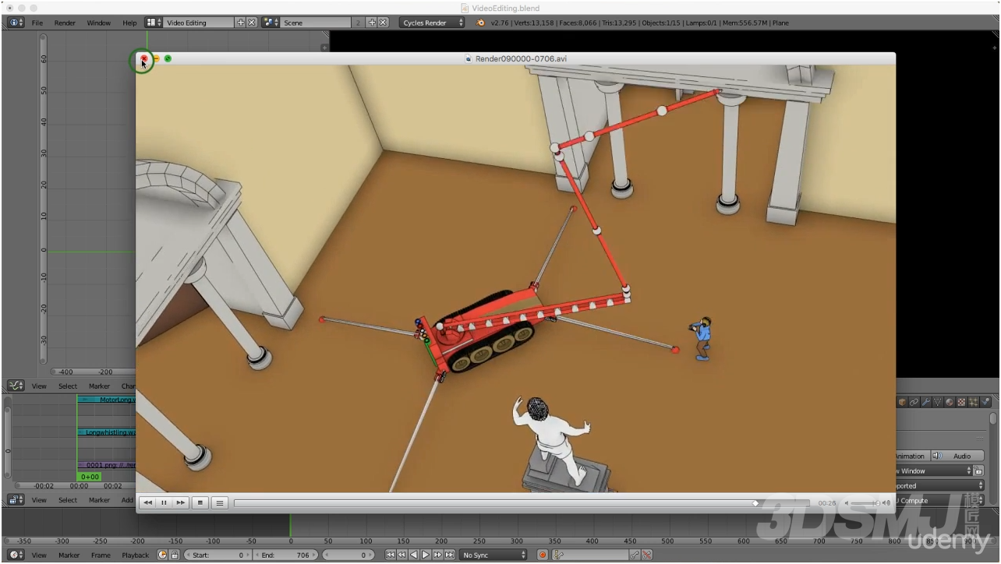Click the player's volume slider

coord(865,503)
